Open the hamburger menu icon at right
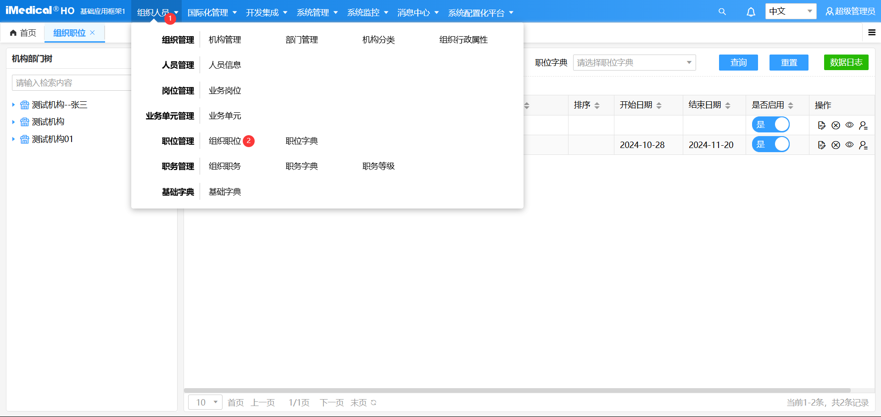 click(x=872, y=33)
